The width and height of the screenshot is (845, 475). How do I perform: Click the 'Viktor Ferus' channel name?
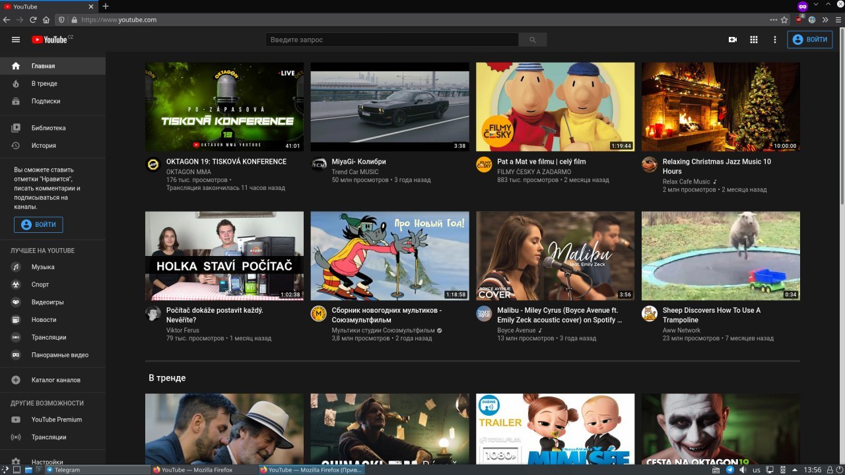(183, 331)
